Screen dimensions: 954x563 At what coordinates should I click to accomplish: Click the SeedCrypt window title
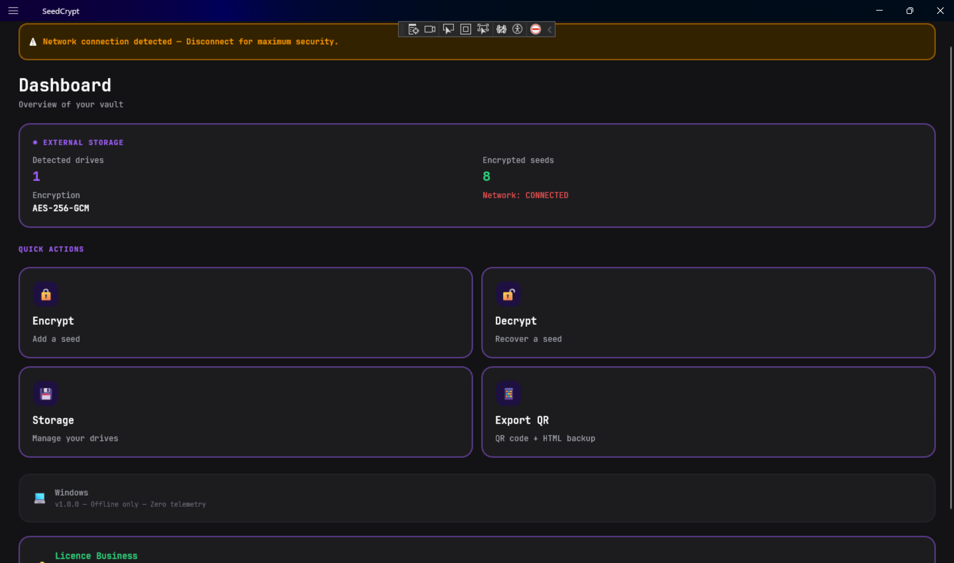(61, 11)
